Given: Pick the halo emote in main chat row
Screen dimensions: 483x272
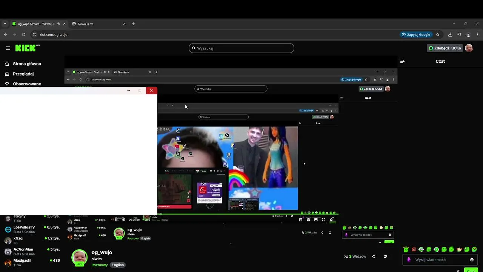Looking at the screenshot, I should 406,249.
